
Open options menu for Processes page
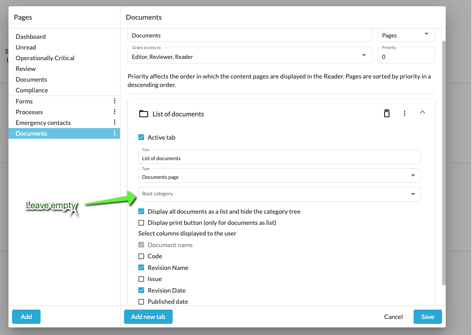coord(115,112)
